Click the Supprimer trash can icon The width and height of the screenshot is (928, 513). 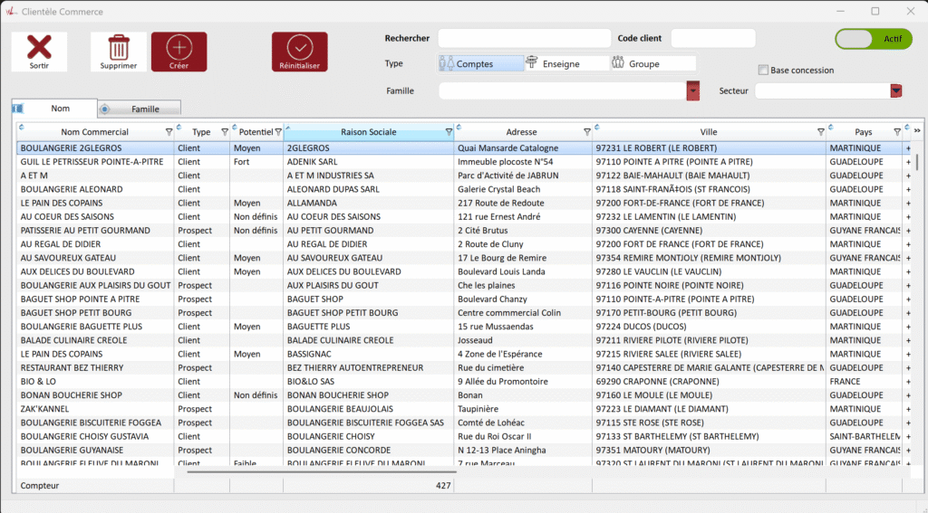pyautogui.click(x=119, y=47)
